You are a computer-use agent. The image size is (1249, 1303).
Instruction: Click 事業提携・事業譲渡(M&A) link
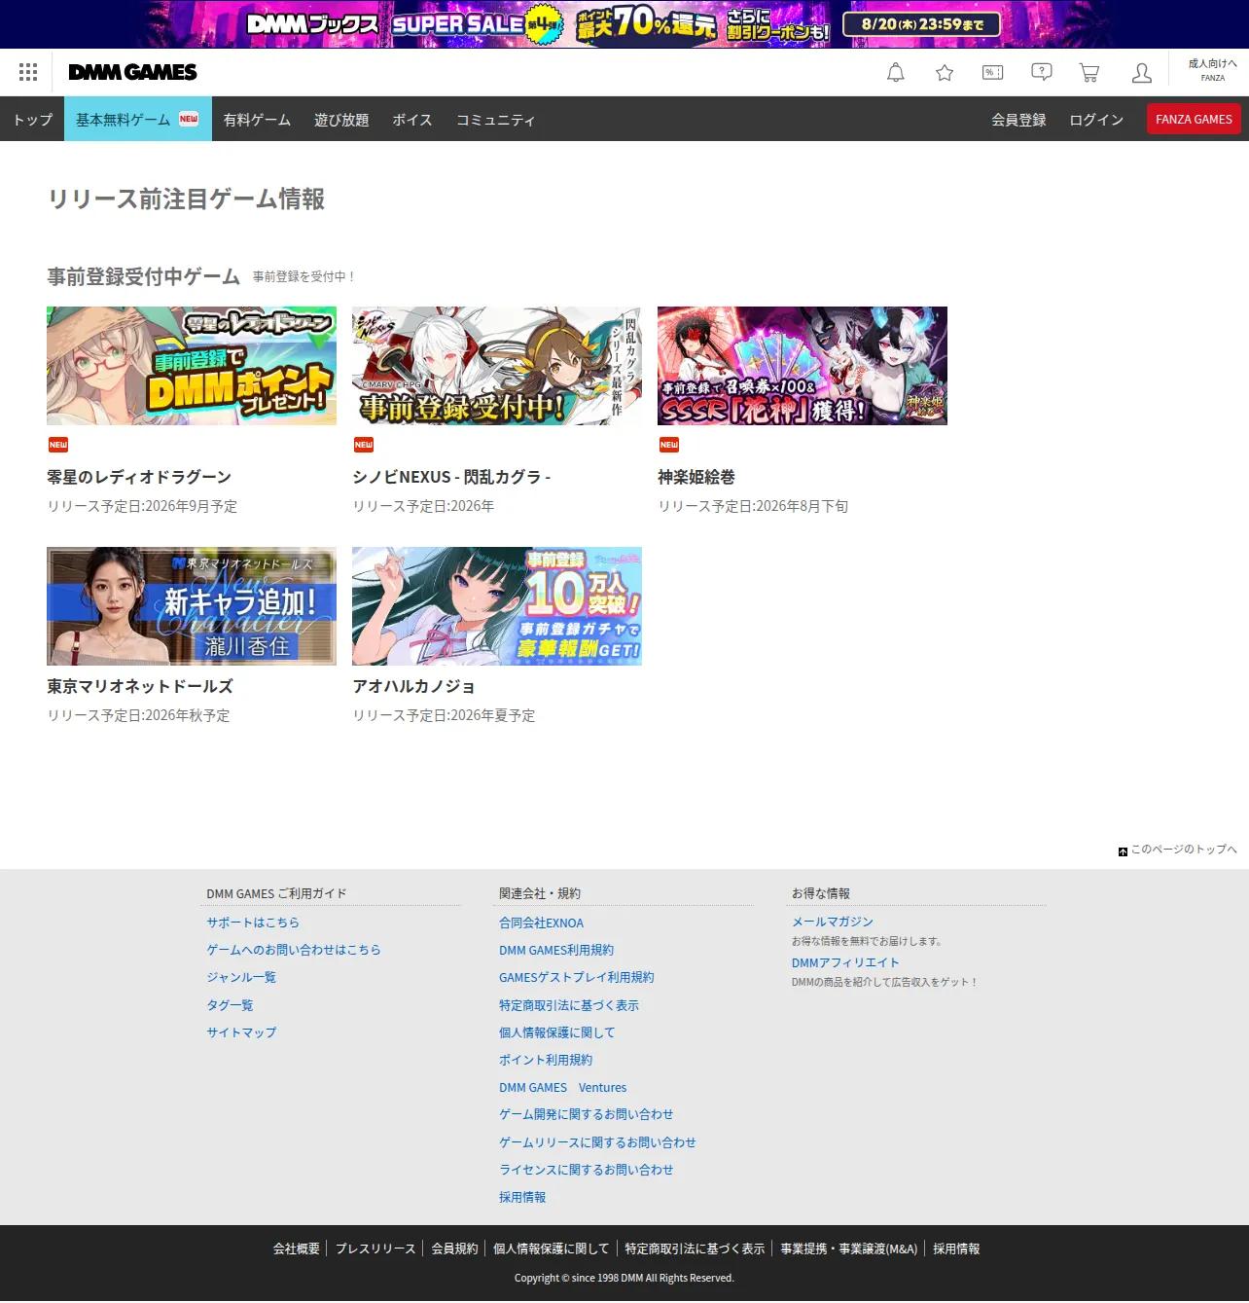tap(849, 1249)
